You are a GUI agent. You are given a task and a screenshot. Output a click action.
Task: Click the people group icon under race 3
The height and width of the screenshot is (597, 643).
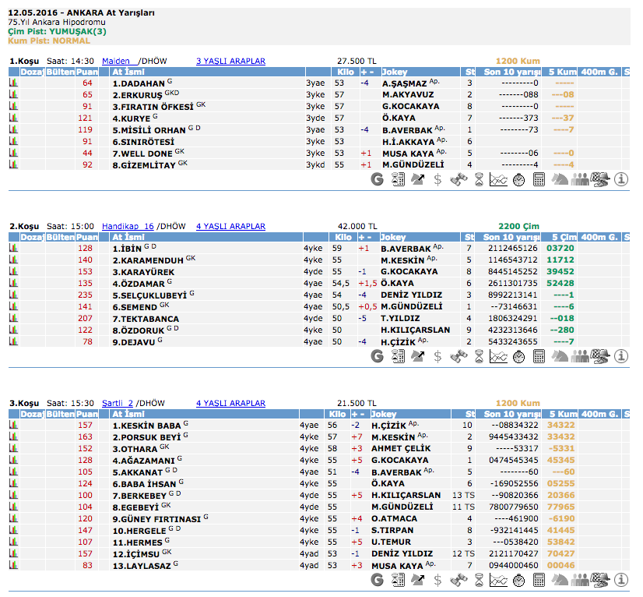580,580
